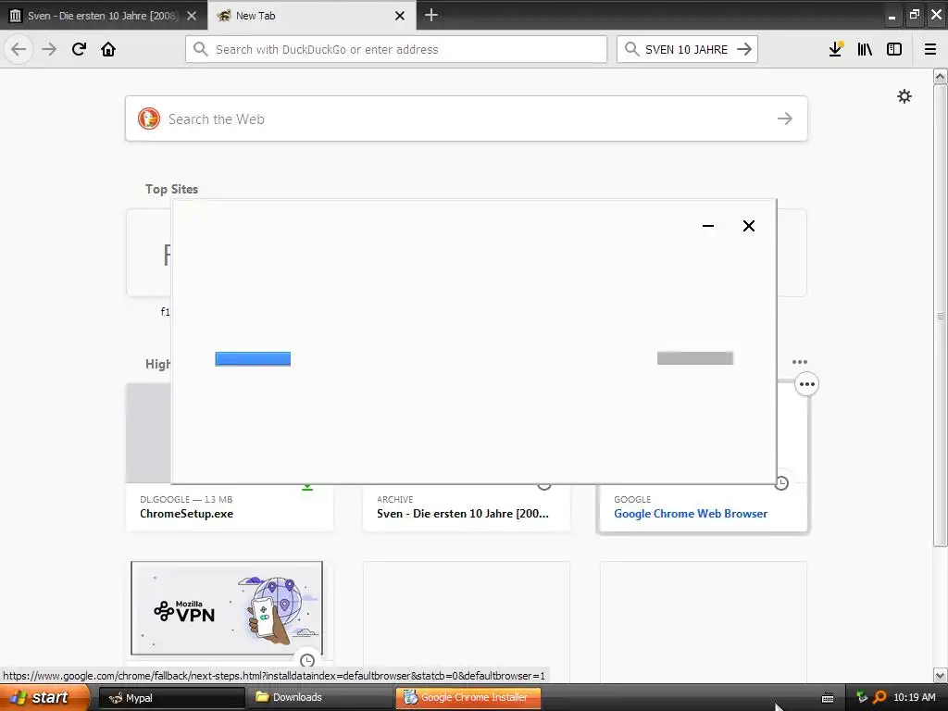Close the Sven - Die ersten 10 Jahre tab
This screenshot has height=711, width=948.
[x=192, y=16]
